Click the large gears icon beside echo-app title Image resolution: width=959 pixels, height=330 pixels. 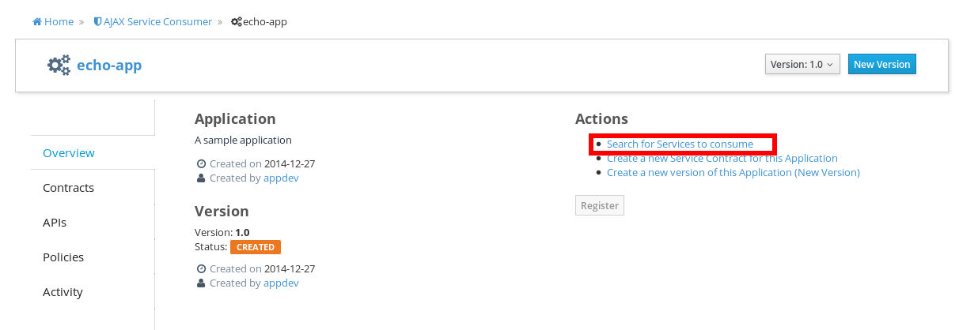(59, 65)
